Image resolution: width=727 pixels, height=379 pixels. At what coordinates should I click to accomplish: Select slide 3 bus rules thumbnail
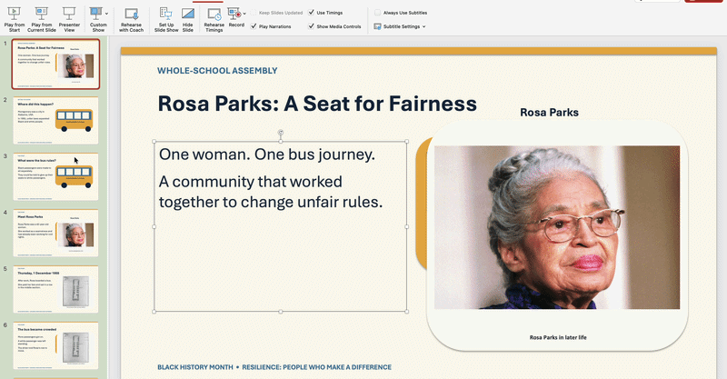[55, 176]
